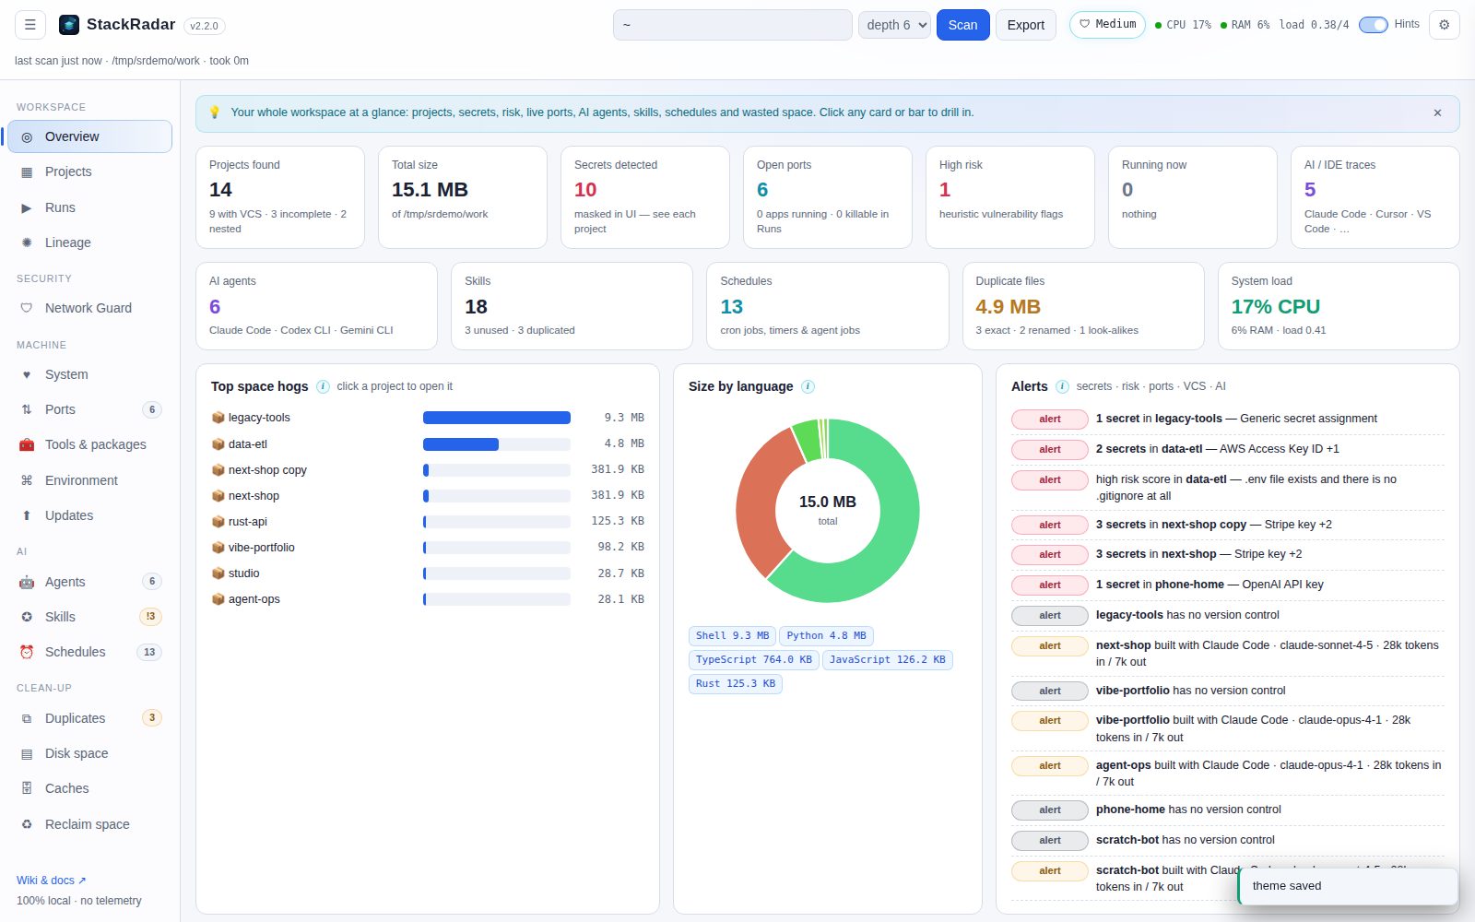This screenshot has height=922, width=1475.
Task: Open the Secrets detected card
Action: point(645,197)
